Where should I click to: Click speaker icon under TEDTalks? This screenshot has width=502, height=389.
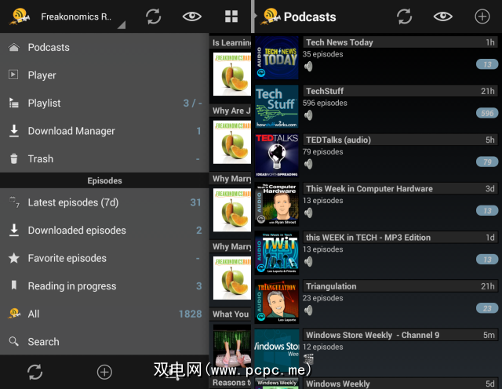click(308, 164)
